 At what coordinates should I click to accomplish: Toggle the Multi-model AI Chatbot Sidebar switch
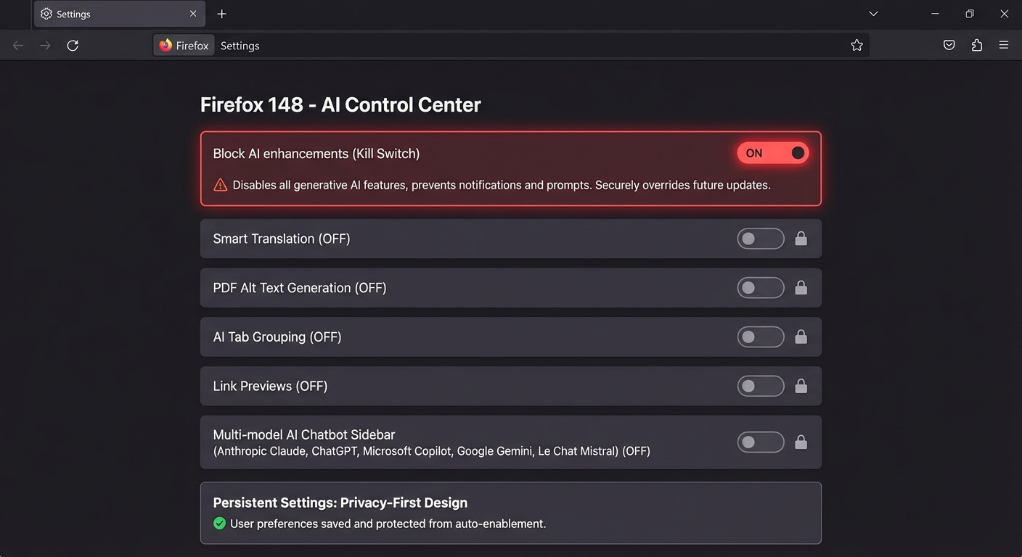point(760,442)
